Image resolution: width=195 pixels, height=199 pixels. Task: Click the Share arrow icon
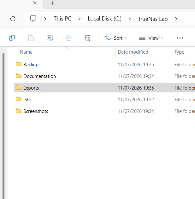tap(69, 38)
